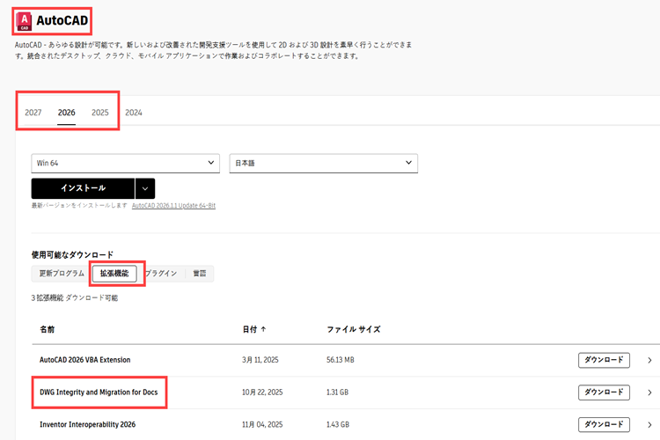This screenshot has height=440, width=660.
Task: Click Inventor Interoperability 2026 name
Action: pyautogui.click(x=87, y=424)
